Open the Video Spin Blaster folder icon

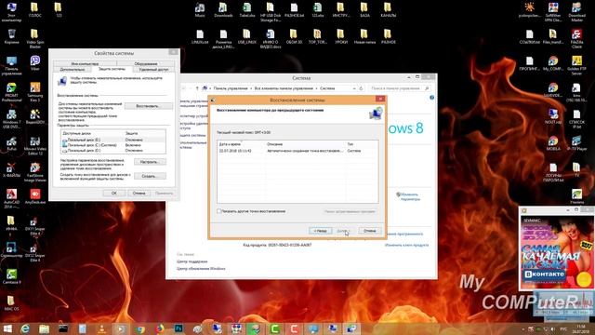(35, 38)
